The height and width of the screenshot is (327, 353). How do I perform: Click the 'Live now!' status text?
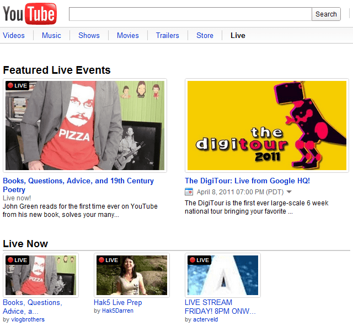pyautogui.click(x=17, y=198)
